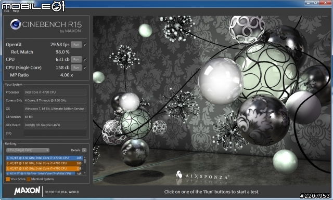This screenshot has width=333, height=200.
Task: Click the ranking list scroll-down arrow
Action: pyautogui.click(x=85, y=173)
